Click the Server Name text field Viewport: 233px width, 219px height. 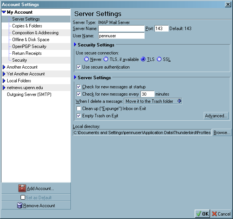click(x=121, y=29)
